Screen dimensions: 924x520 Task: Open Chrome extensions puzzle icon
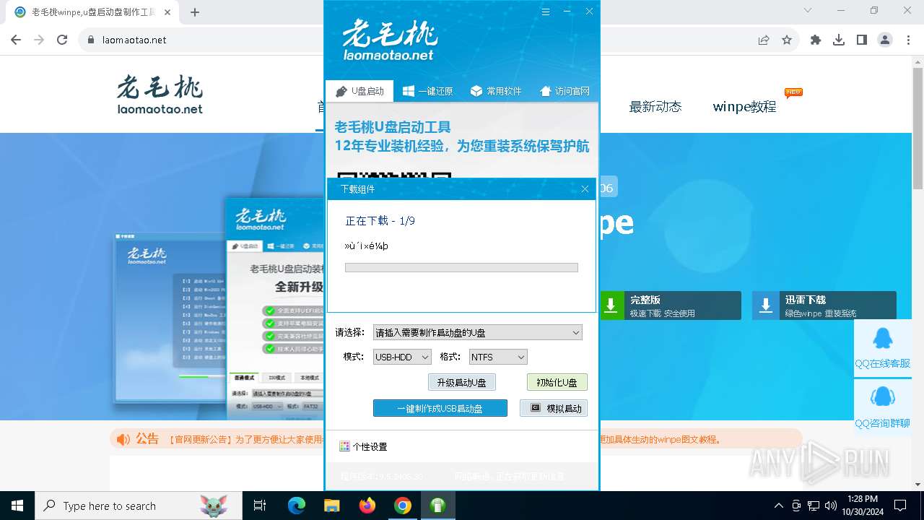[816, 40]
